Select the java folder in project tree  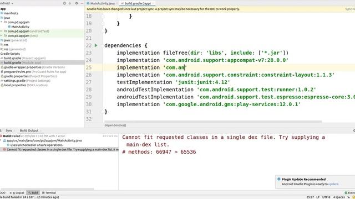point(7,18)
